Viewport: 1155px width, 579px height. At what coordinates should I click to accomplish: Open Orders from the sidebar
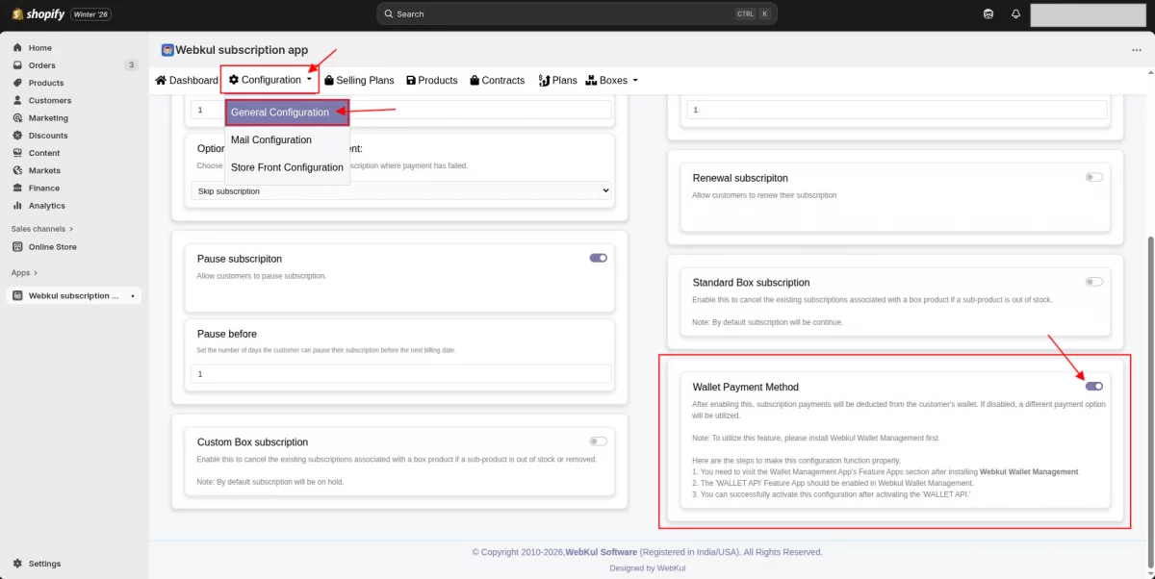coord(41,65)
